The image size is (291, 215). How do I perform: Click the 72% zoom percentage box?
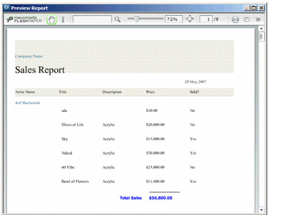[174, 19]
